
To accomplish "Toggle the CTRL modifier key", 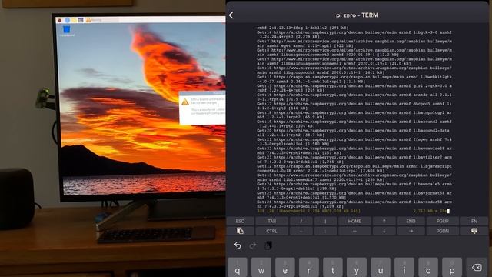I will point(271,231).
